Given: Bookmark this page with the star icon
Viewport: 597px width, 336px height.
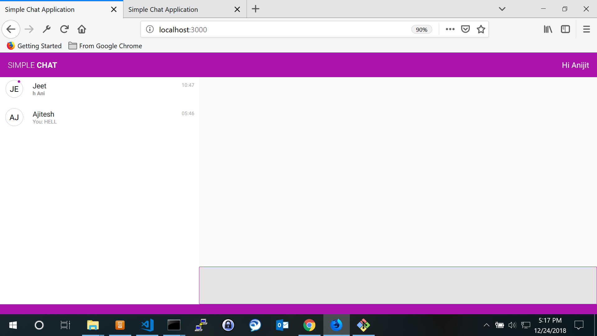Looking at the screenshot, I should (x=481, y=29).
